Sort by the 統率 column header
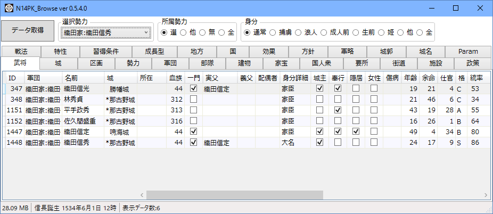493x214 pixels. point(476,78)
